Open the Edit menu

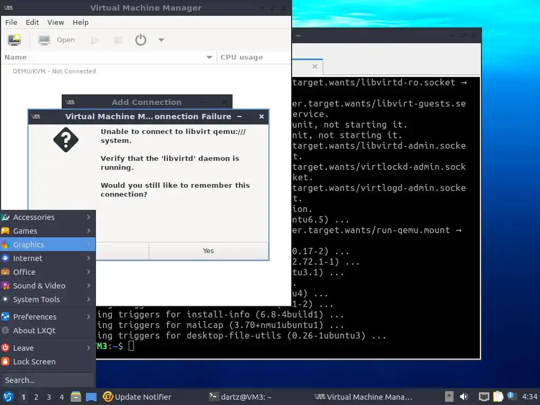click(x=32, y=22)
